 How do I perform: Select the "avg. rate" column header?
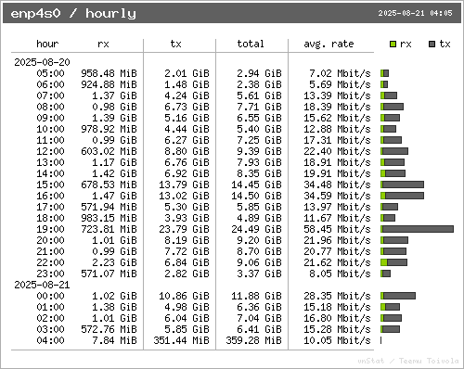pyautogui.click(x=329, y=45)
